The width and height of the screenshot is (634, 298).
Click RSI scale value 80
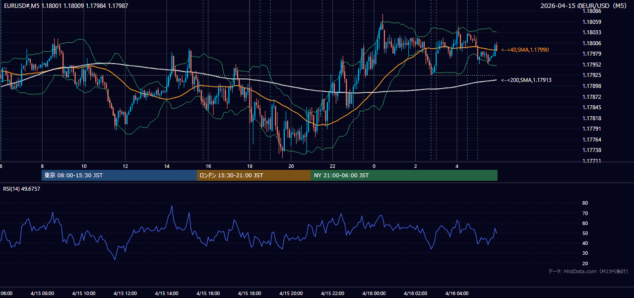point(585,203)
